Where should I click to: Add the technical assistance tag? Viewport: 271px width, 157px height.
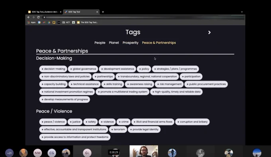(84, 84)
